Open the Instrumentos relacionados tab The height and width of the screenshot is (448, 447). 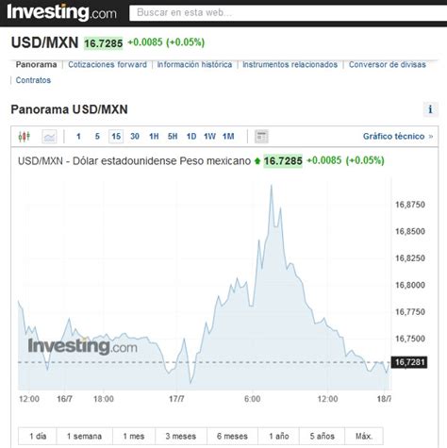pos(290,64)
